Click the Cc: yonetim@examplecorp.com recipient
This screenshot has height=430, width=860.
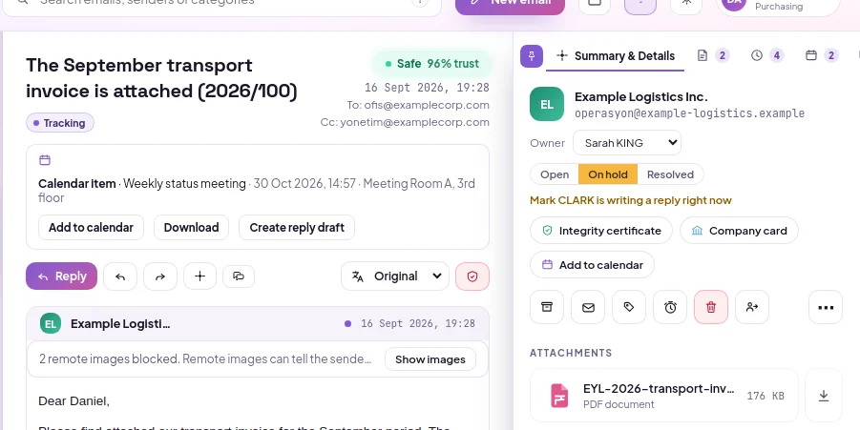tap(405, 122)
